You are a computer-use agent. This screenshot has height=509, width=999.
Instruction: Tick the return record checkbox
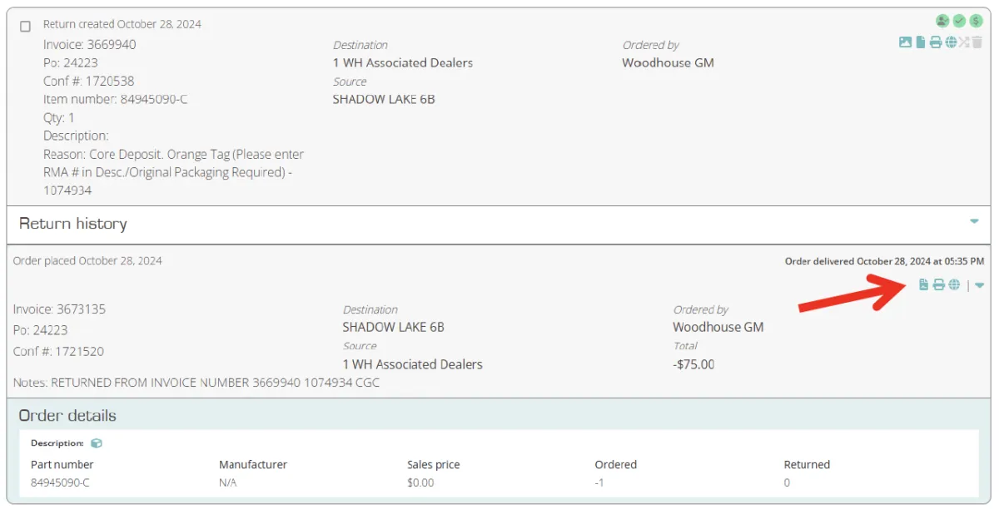click(x=25, y=26)
